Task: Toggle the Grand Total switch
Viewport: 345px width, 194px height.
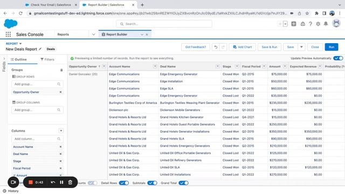Action: tap(183, 183)
